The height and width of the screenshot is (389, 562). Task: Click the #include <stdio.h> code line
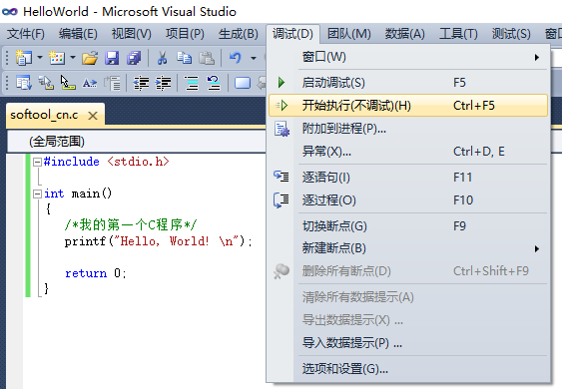point(107,162)
